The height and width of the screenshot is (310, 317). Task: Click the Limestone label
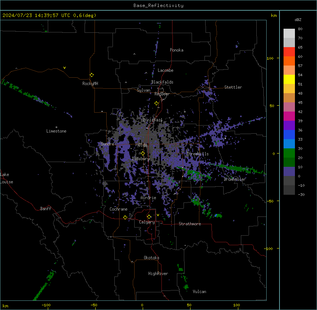coord(56,131)
